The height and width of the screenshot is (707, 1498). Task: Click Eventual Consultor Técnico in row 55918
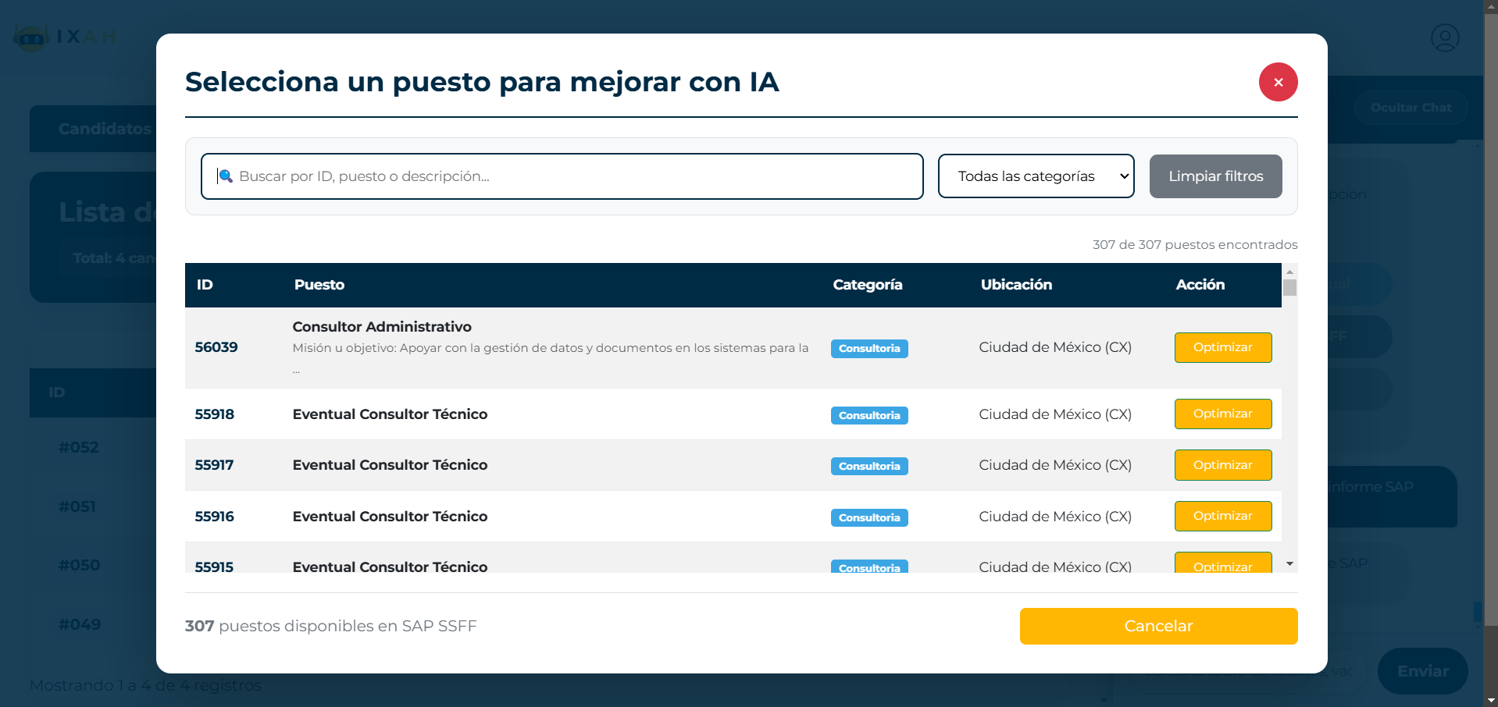coord(390,414)
